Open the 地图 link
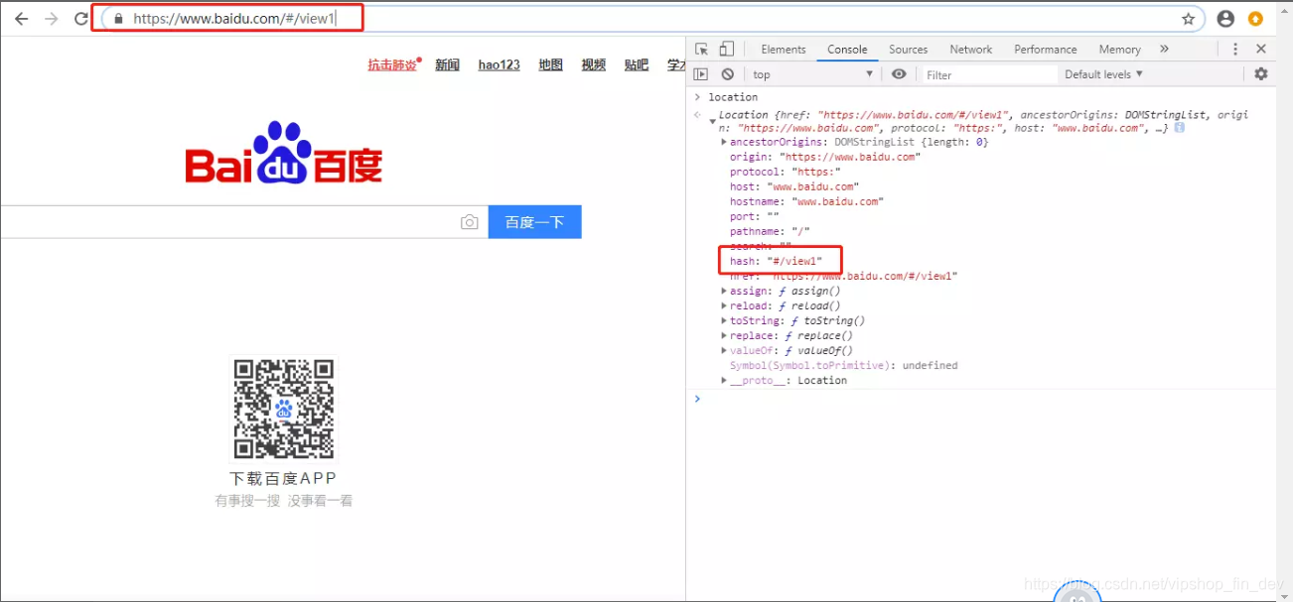The width and height of the screenshot is (1293, 602). [x=550, y=64]
